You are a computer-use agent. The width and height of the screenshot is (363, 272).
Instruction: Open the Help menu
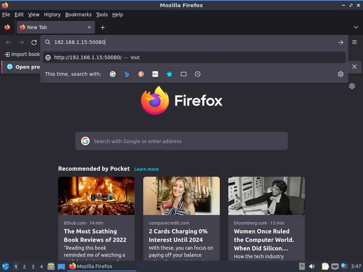click(118, 15)
